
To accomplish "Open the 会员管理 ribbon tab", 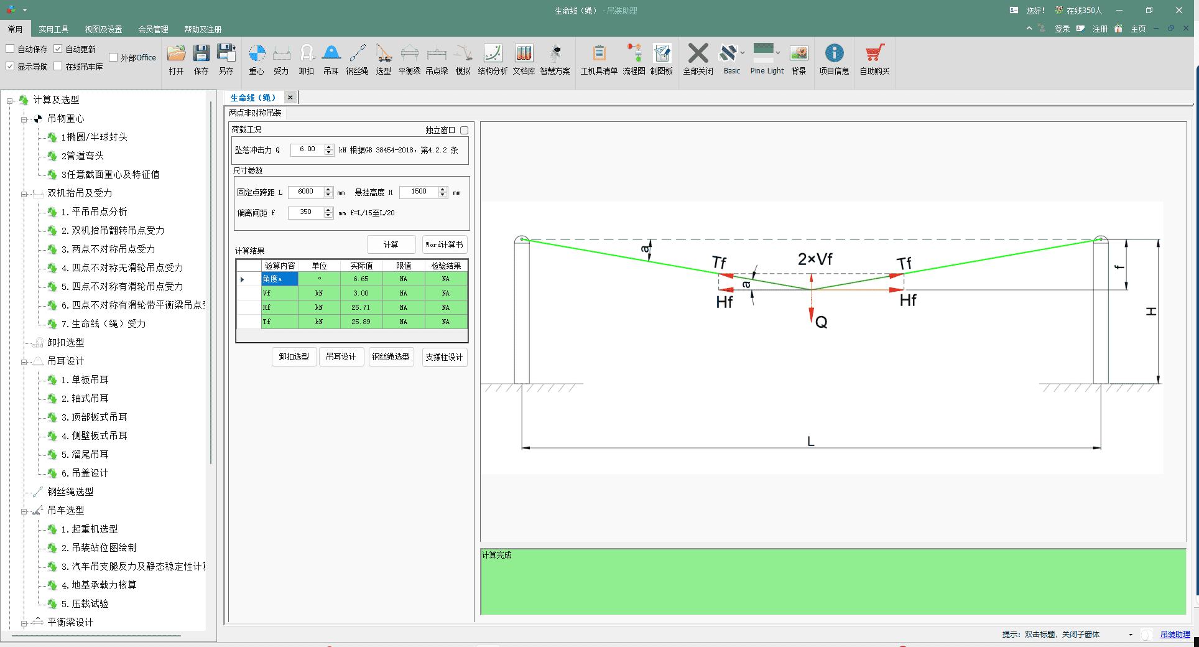I will click(x=153, y=29).
